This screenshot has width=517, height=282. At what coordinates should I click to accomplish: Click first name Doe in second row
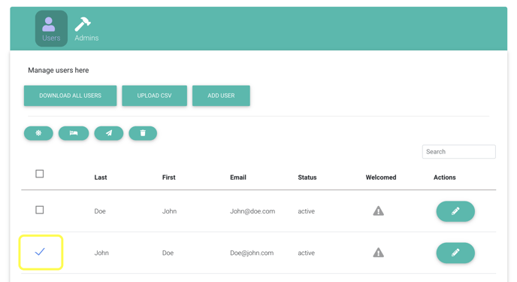168,253
